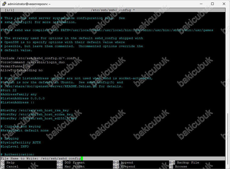Click the scrollbar down arrow

click(227, 167)
